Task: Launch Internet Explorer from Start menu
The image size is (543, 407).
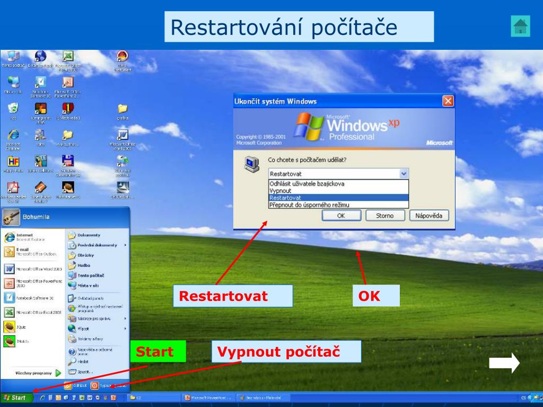Action: point(25,237)
